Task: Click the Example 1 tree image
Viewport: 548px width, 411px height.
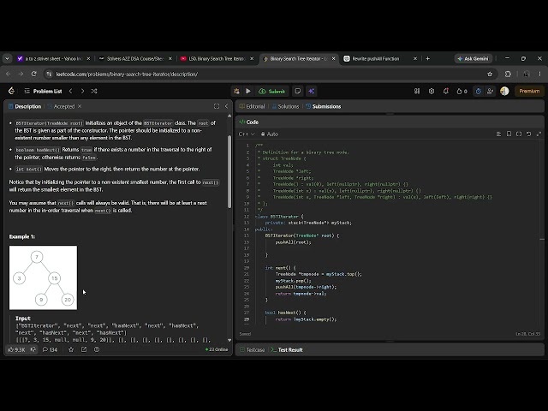Action: [43, 277]
